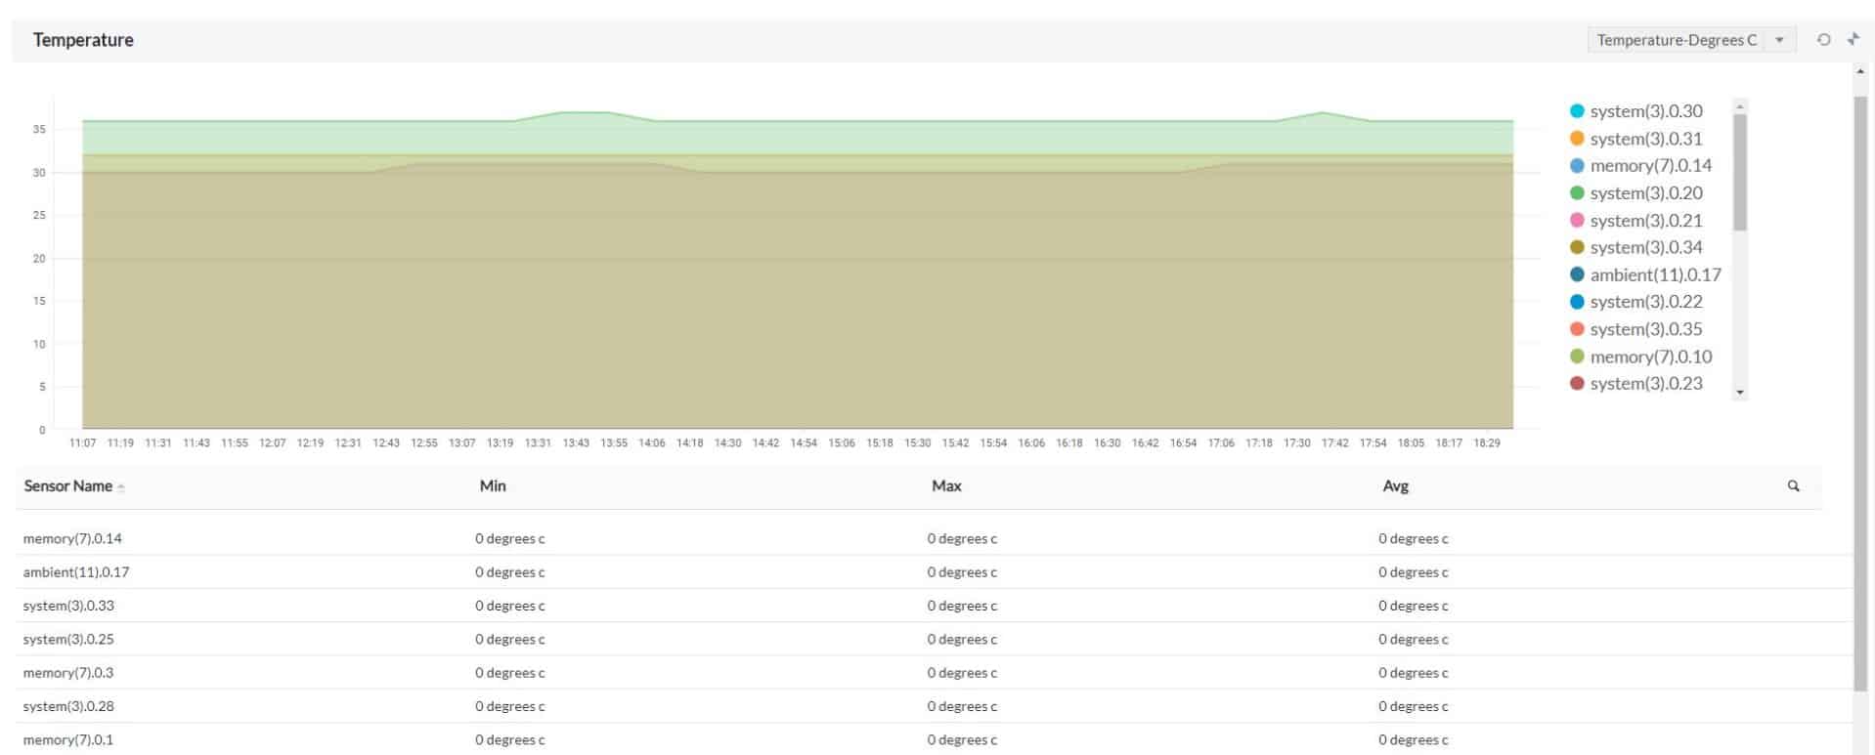Viewport: 1875px width, 755px height.
Task: Select the memory(7).0.3 sensor row
Action: click(934, 673)
